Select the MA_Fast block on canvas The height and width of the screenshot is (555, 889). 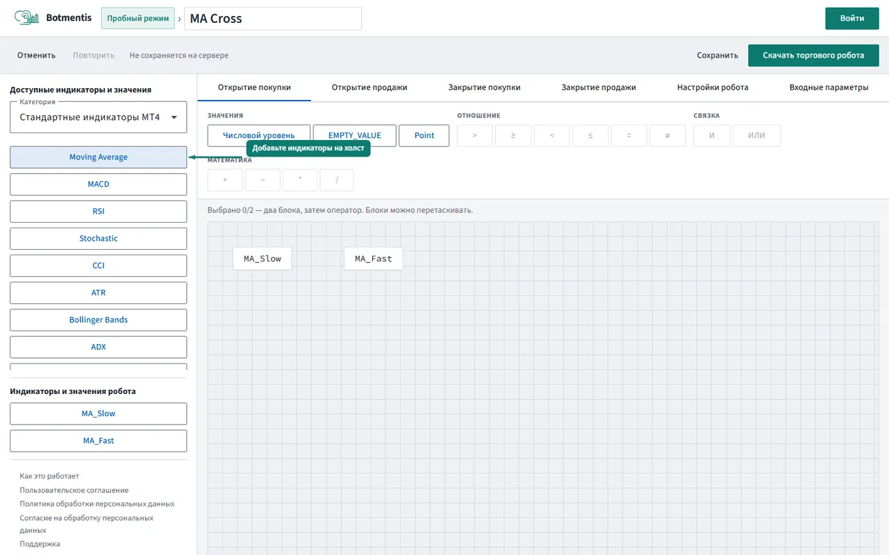click(x=374, y=259)
